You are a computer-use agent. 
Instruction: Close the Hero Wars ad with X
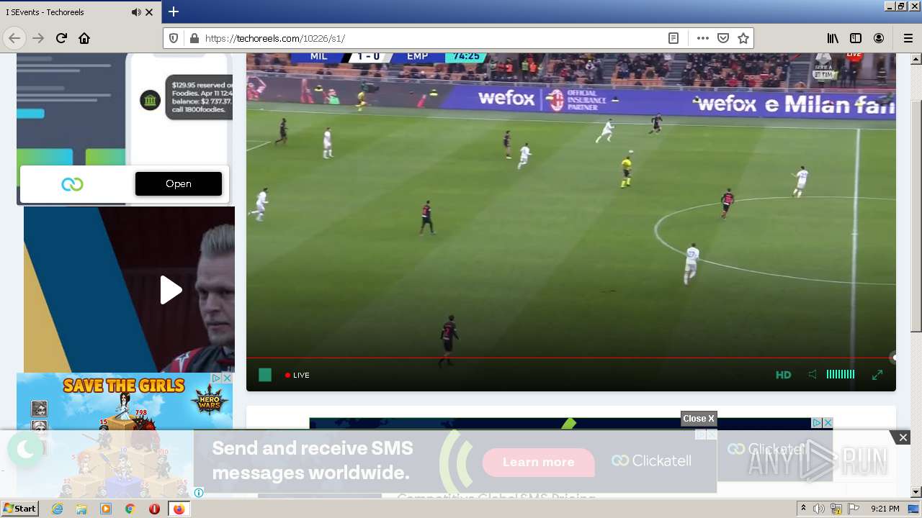tap(226, 378)
